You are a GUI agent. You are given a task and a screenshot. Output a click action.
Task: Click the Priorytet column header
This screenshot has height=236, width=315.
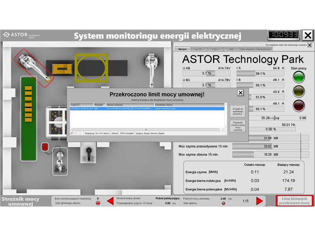pos(100,105)
